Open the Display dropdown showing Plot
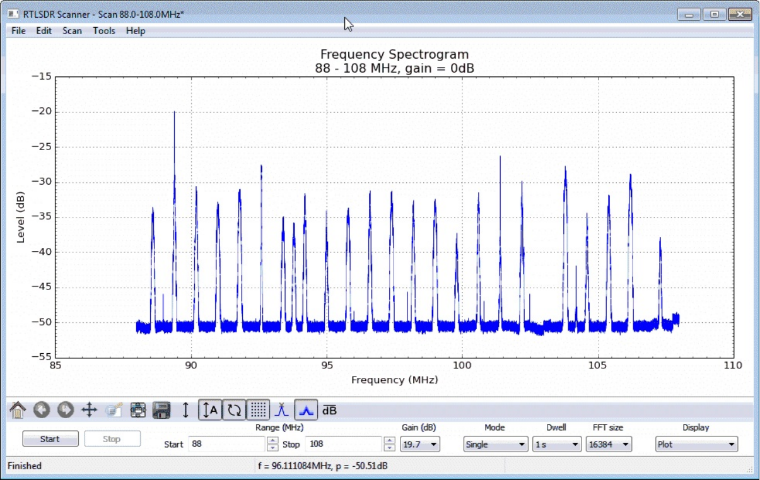The width and height of the screenshot is (760, 480). pos(696,445)
